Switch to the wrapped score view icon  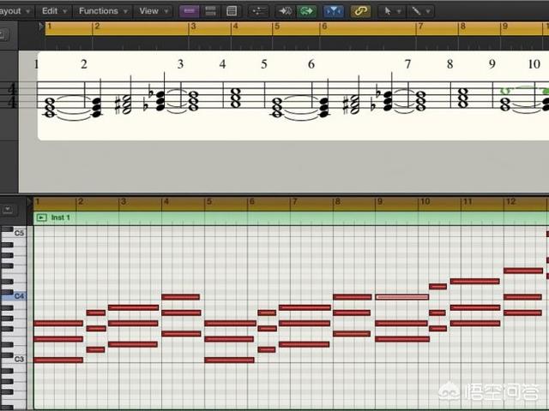point(210,11)
